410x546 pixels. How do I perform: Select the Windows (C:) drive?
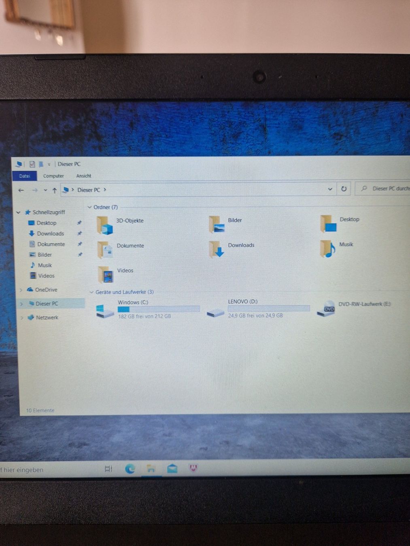(x=148, y=309)
